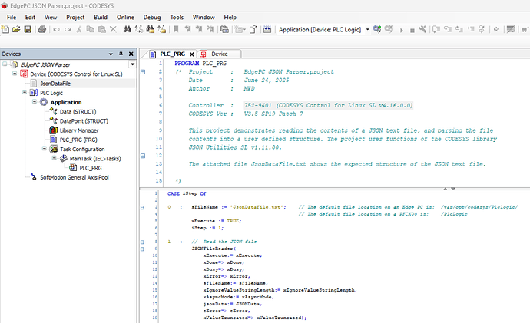Screen dimensions: 530x323
Task: Save the project with the floppy icon
Action: tap(28, 29)
